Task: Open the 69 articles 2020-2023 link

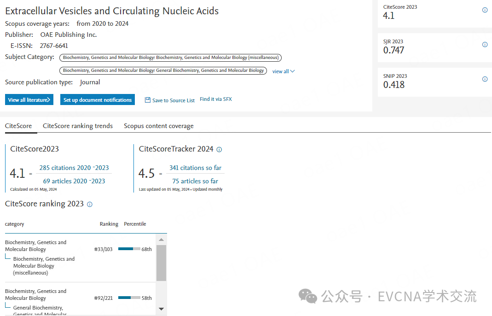Action: pos(74,181)
